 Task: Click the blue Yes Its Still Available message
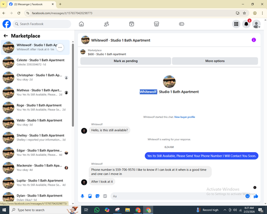pyautogui.click(x=201, y=156)
